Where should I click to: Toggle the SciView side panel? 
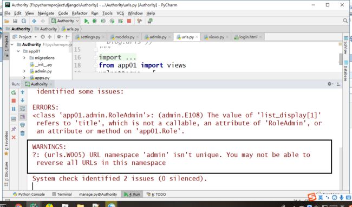[x=346, y=45]
